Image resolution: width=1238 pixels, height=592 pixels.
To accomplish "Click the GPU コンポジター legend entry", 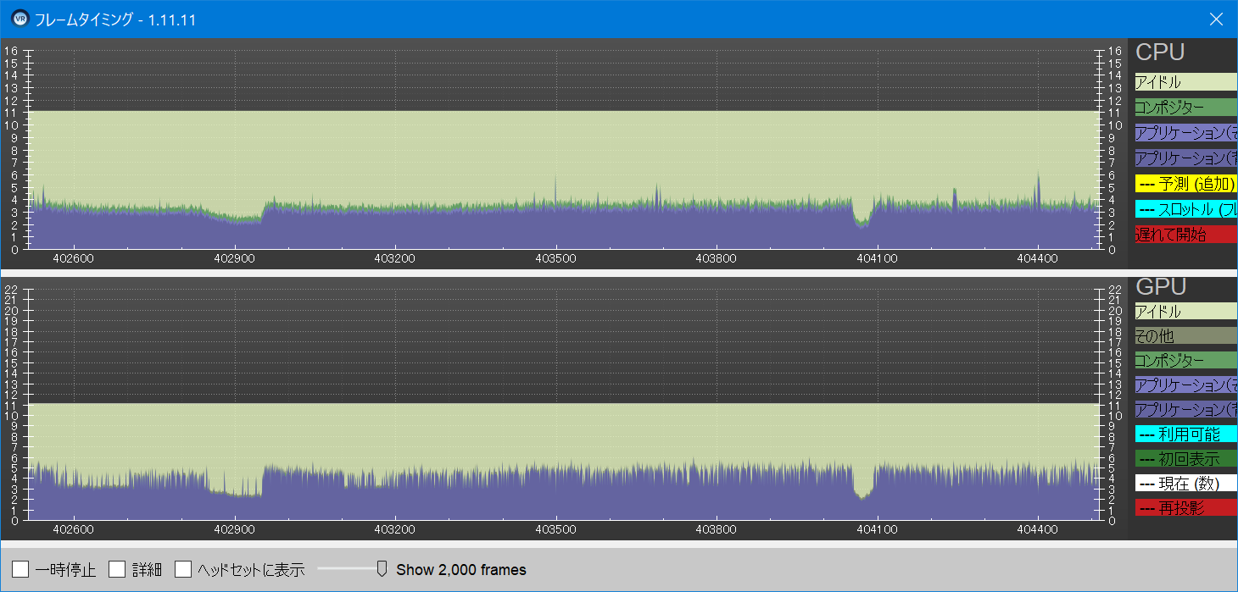I will coord(1185,361).
